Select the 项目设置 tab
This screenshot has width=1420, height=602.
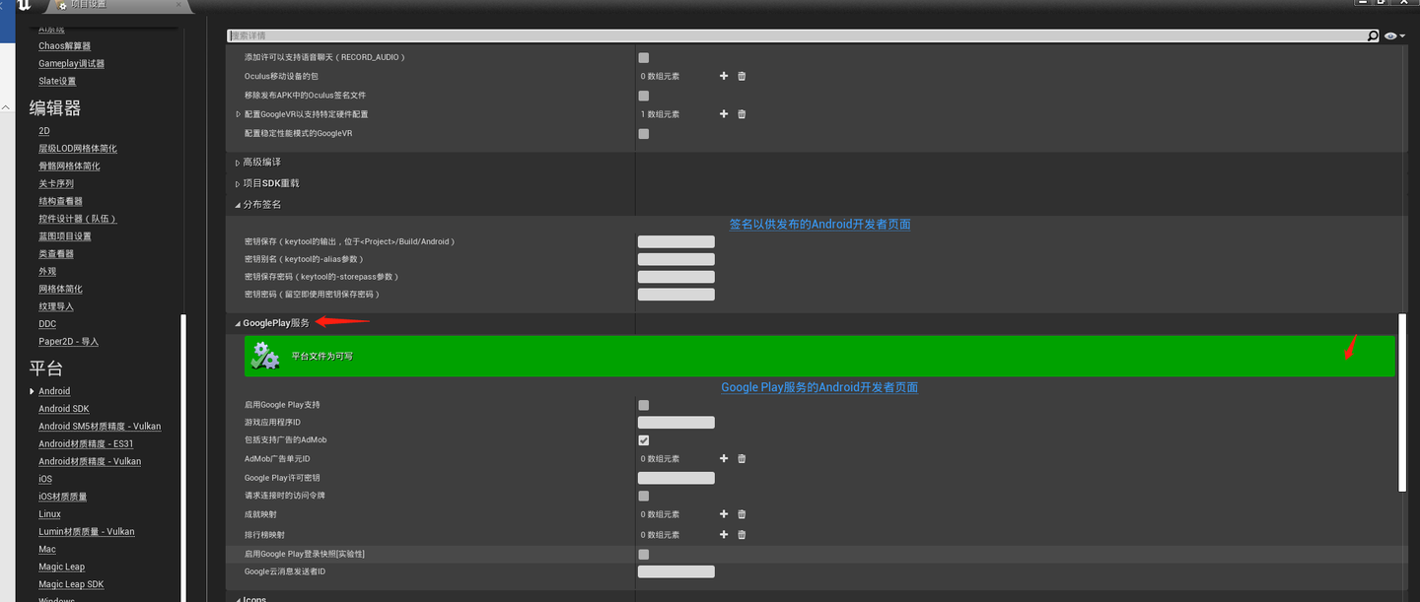tap(116, 5)
